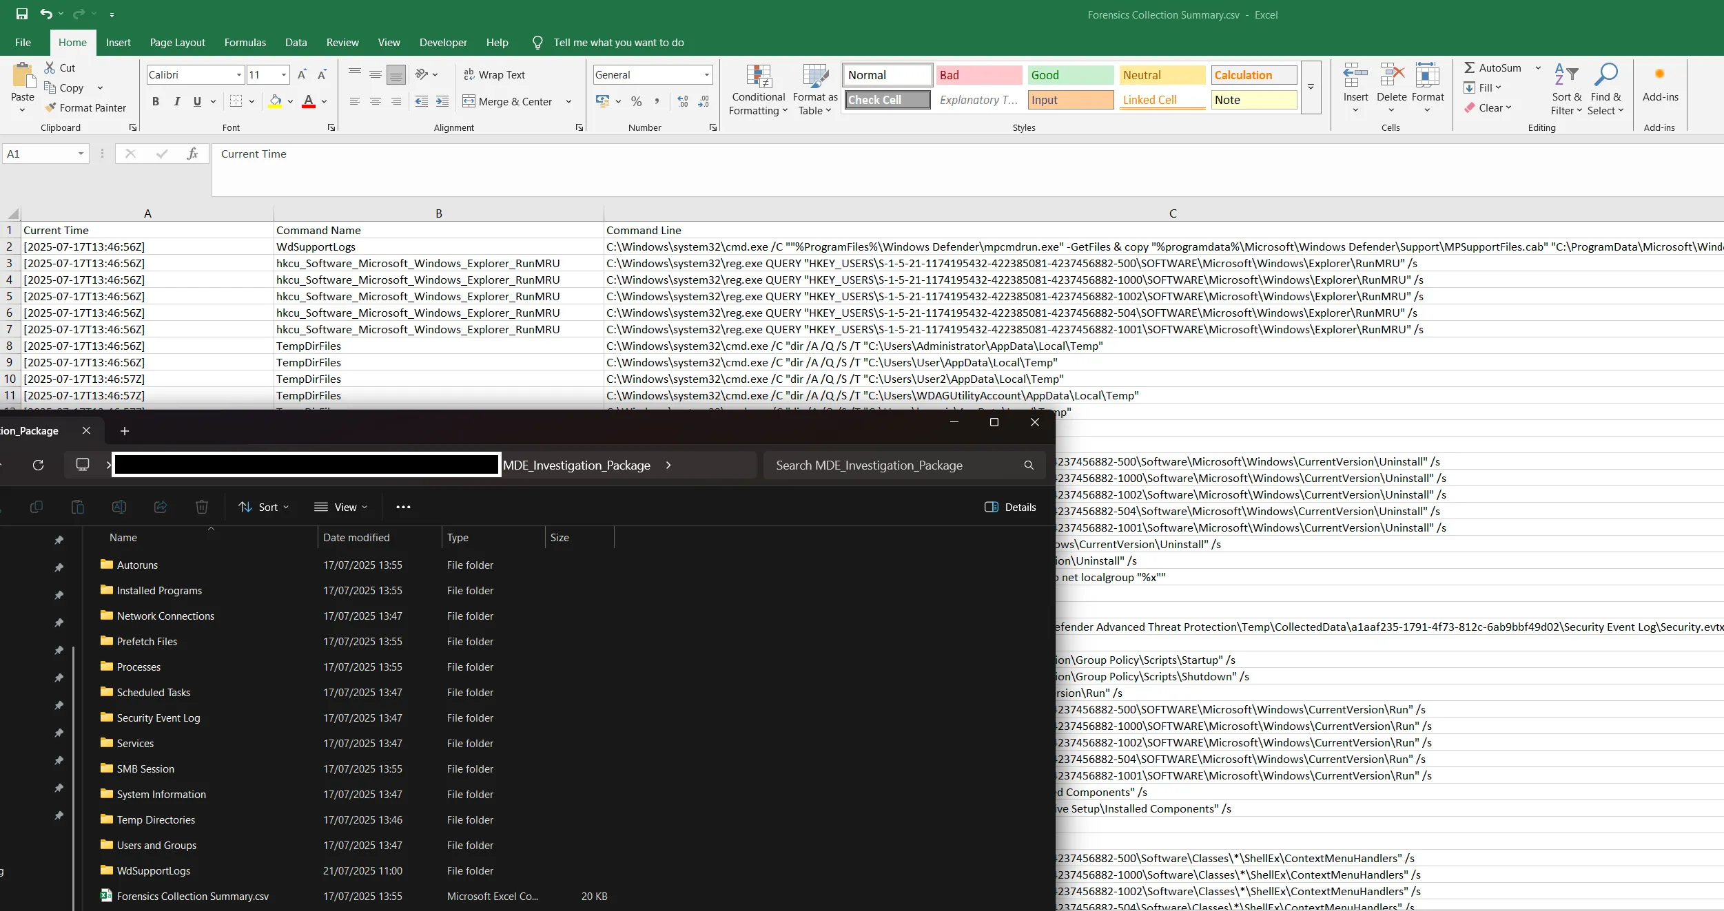Click the Merge & Center icon

(469, 102)
